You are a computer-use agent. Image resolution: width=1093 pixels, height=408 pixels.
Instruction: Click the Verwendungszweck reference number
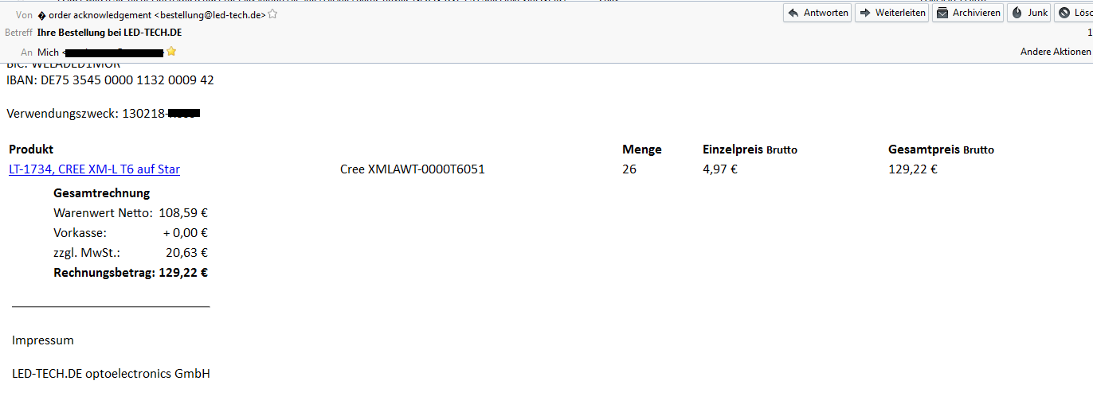(x=160, y=114)
